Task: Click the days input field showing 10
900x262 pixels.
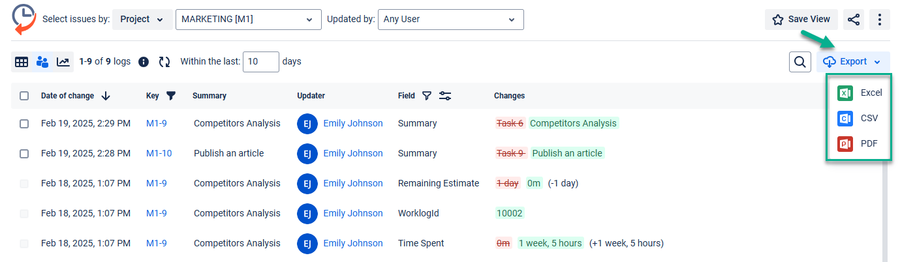Action: click(x=260, y=62)
